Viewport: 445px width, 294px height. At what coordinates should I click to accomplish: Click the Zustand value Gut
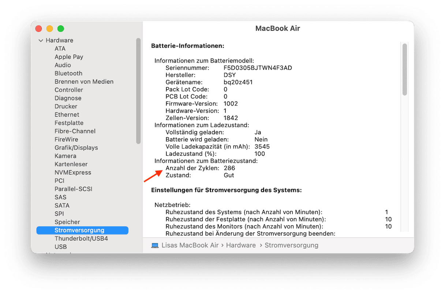pos(229,175)
